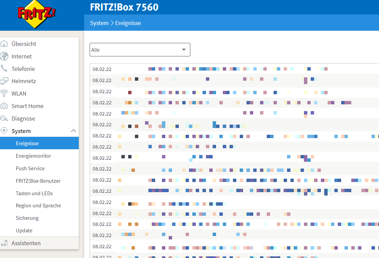Go to Übersicht page
379x258 pixels.
(x=24, y=44)
